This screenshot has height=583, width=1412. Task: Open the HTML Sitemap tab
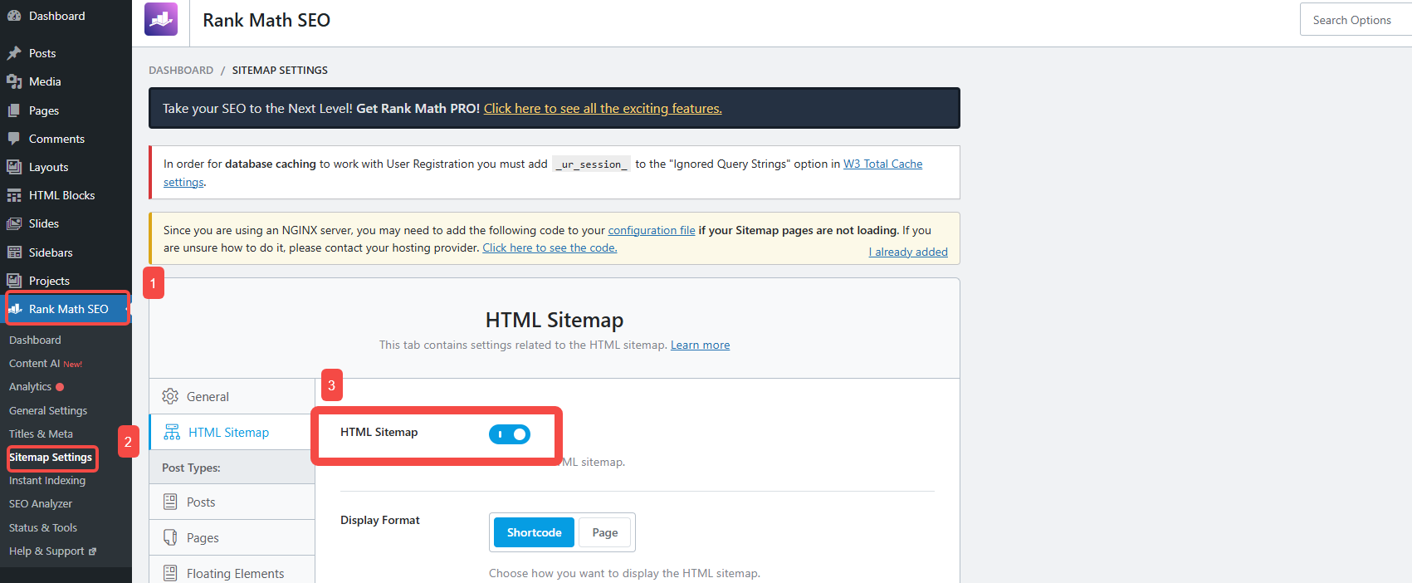(x=228, y=433)
